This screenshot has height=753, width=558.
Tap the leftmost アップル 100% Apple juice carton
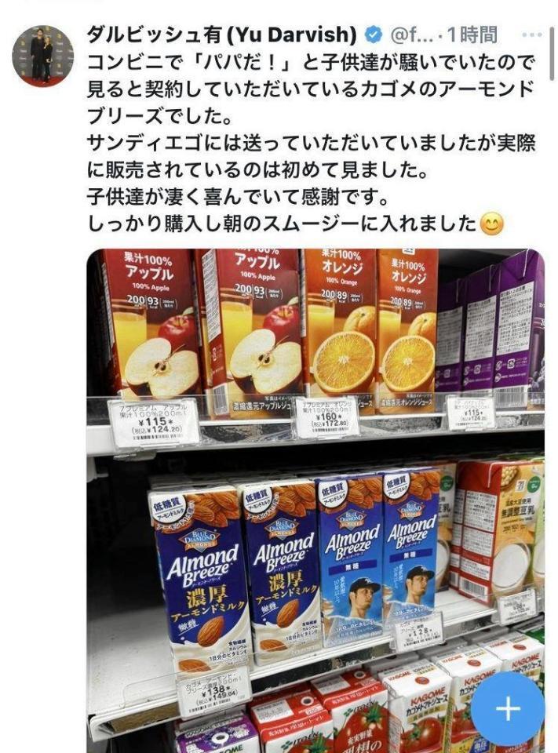tap(149, 324)
